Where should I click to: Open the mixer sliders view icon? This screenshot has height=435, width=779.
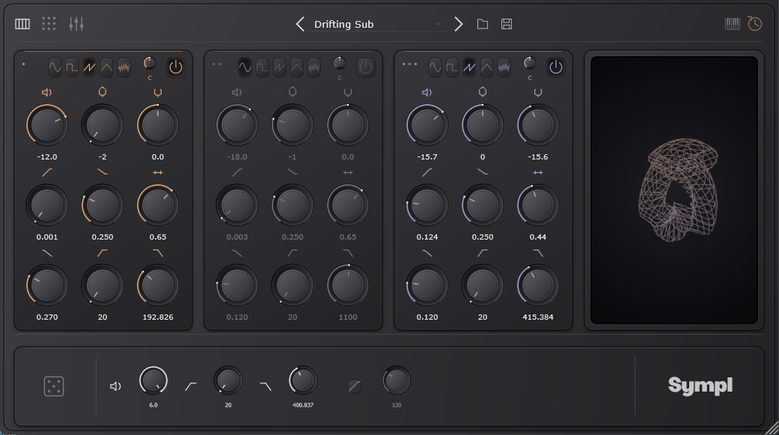[76, 24]
